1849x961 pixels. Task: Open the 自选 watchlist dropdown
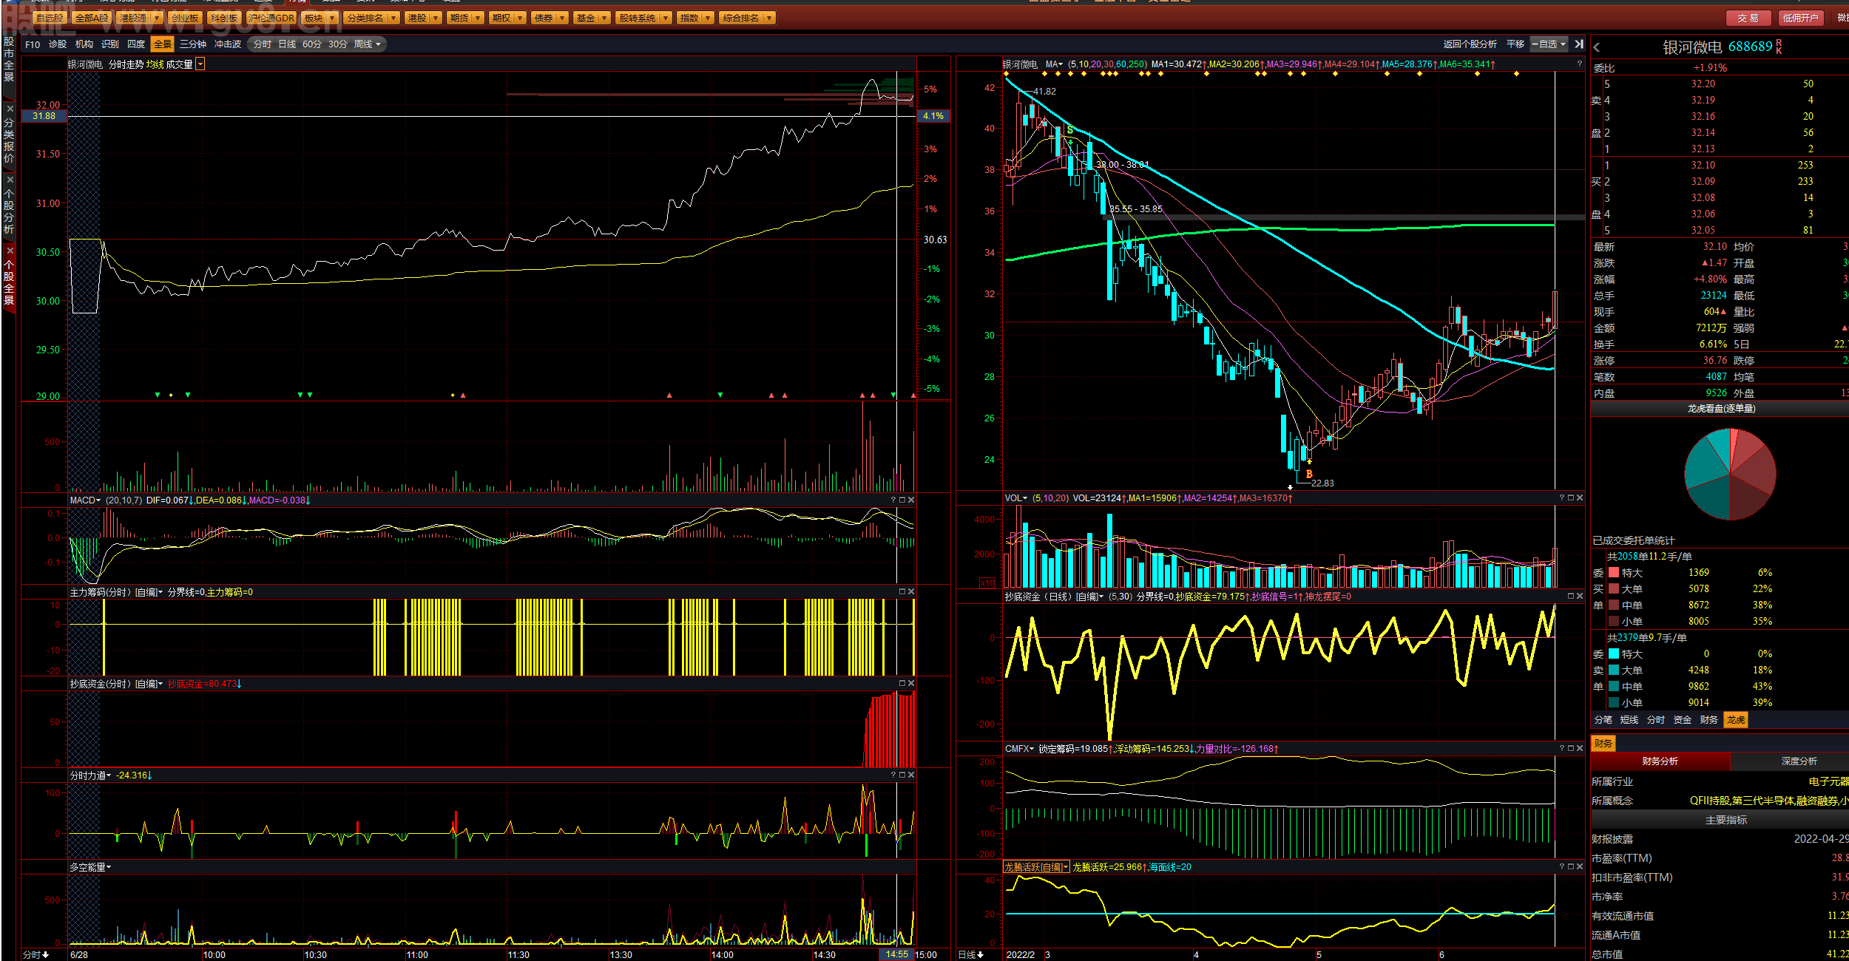1549,44
